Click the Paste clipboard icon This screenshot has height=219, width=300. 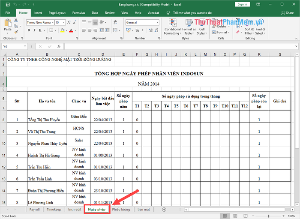pos(8,23)
